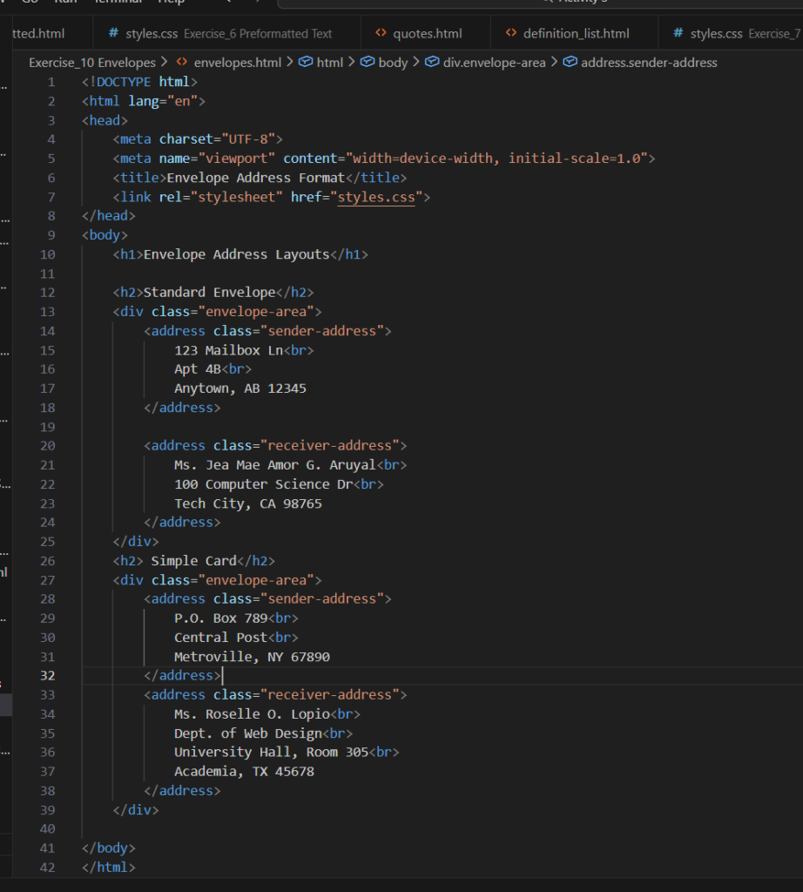The image size is (803, 892).
Task: Click the Tech City, CA 98765 line
Action: 247,503
